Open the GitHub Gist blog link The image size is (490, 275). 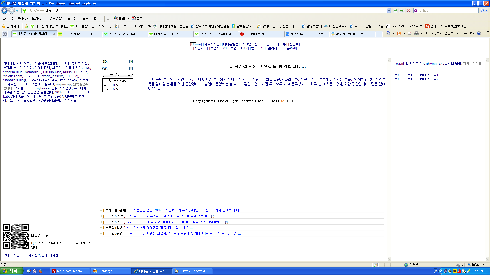tap(52, 72)
